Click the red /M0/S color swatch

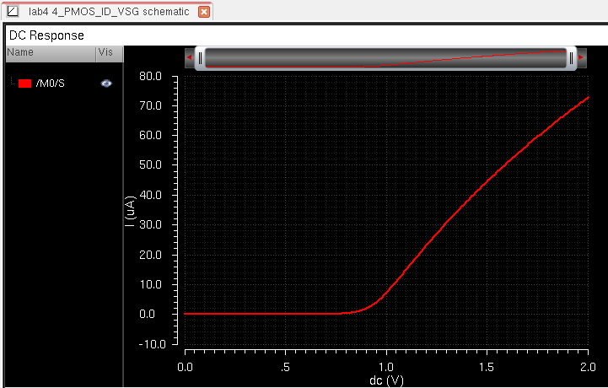click(24, 84)
